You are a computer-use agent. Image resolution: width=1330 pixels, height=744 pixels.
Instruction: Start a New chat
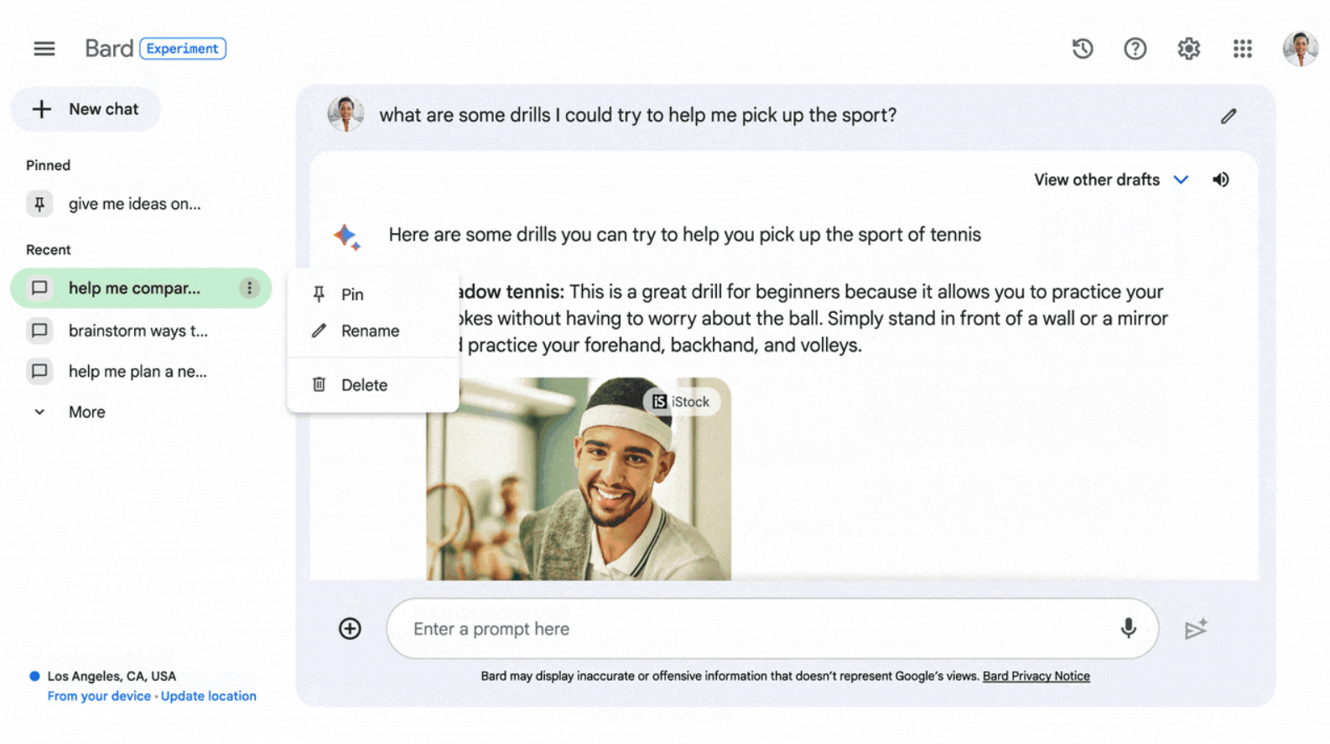tap(86, 109)
